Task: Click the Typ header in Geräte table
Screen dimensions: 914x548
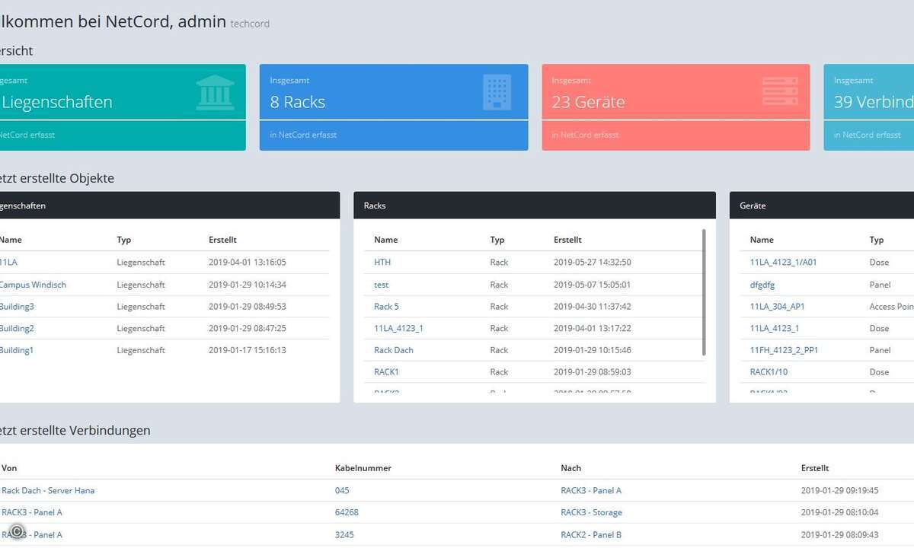Action: [x=877, y=240]
